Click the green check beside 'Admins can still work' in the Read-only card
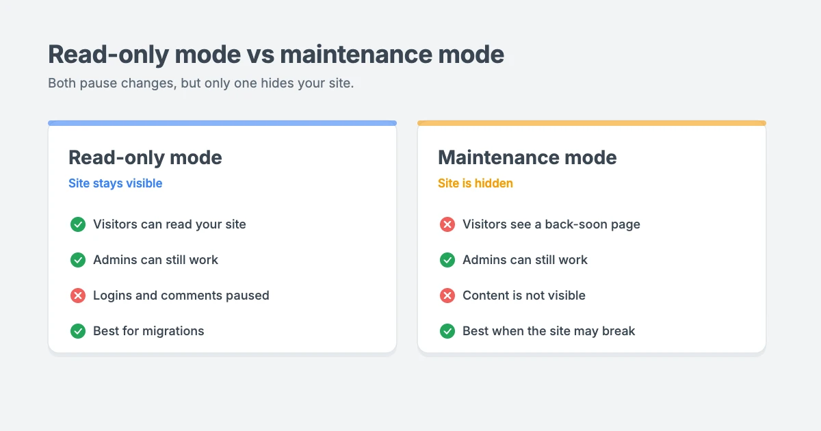Viewport: 821px width, 431px height. point(78,260)
